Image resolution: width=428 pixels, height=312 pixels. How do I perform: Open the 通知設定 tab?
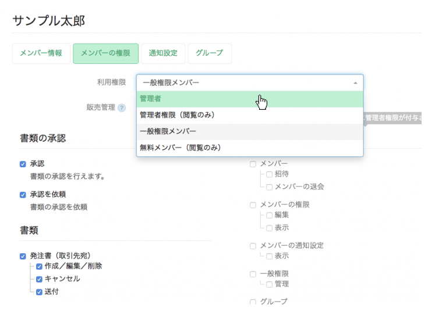point(163,53)
